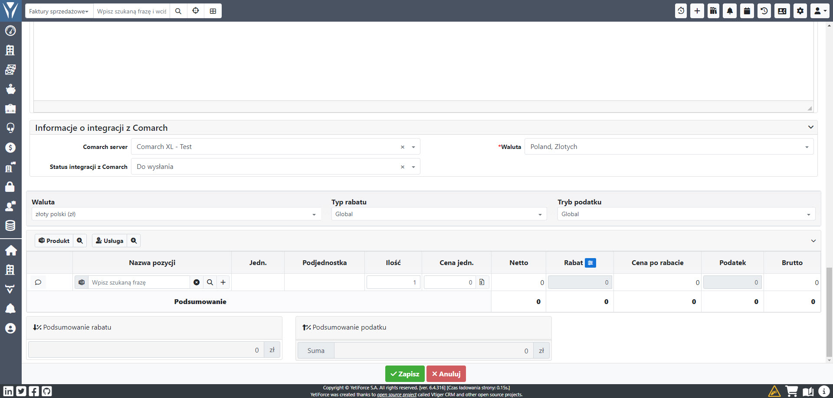Open the open source project link
Viewport: 833px width, 398px height.
pyautogui.click(x=397, y=395)
